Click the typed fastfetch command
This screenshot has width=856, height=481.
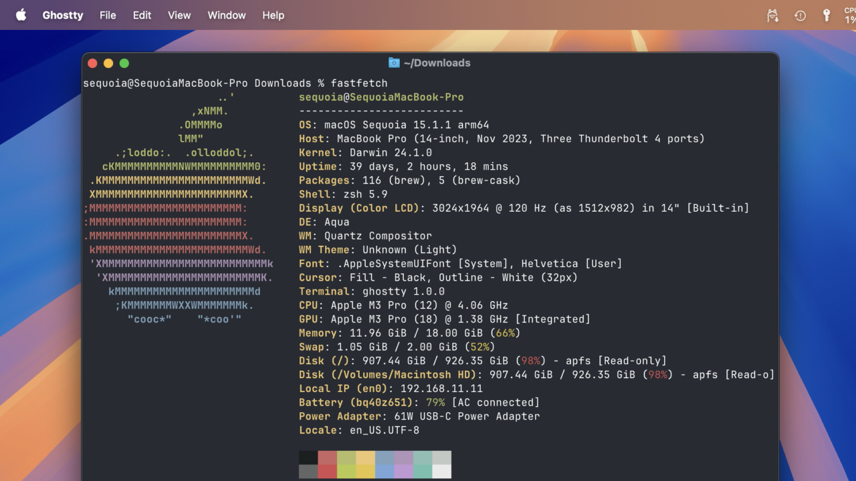[x=359, y=84]
